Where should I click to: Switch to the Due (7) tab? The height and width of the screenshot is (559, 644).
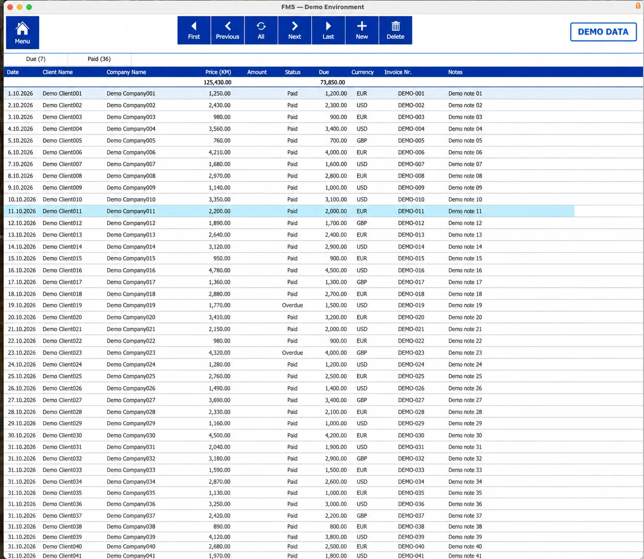[36, 59]
